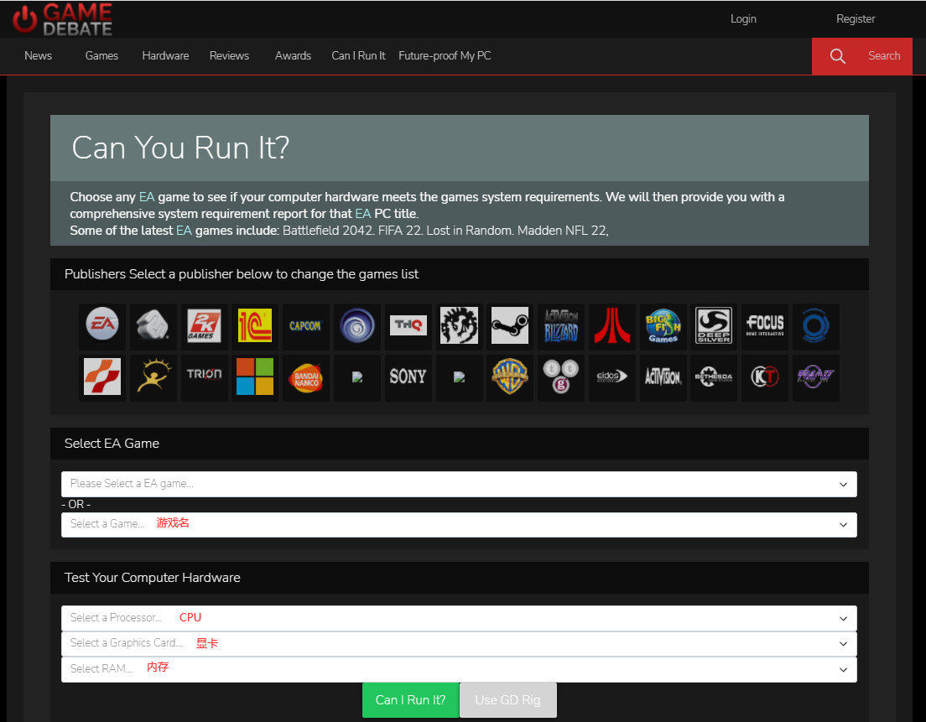
Task: Open Future-proof My PC page
Action: pyautogui.click(x=445, y=56)
